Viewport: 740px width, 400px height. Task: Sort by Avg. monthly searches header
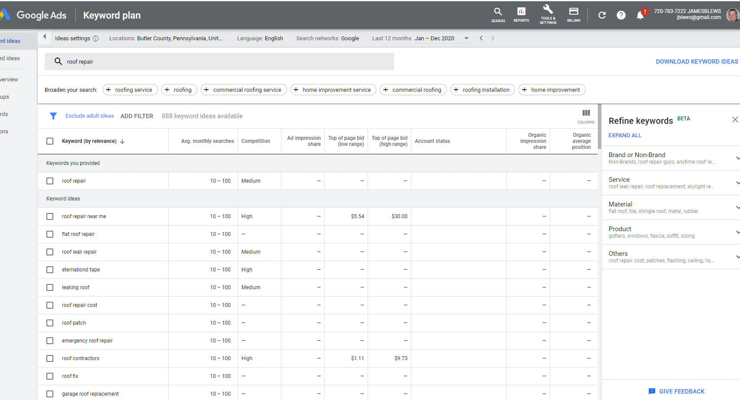click(208, 141)
